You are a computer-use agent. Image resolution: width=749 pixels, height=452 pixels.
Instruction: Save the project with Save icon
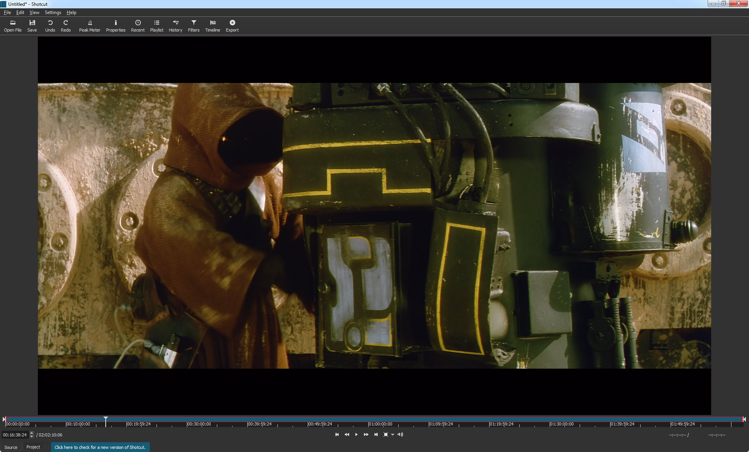(x=32, y=26)
